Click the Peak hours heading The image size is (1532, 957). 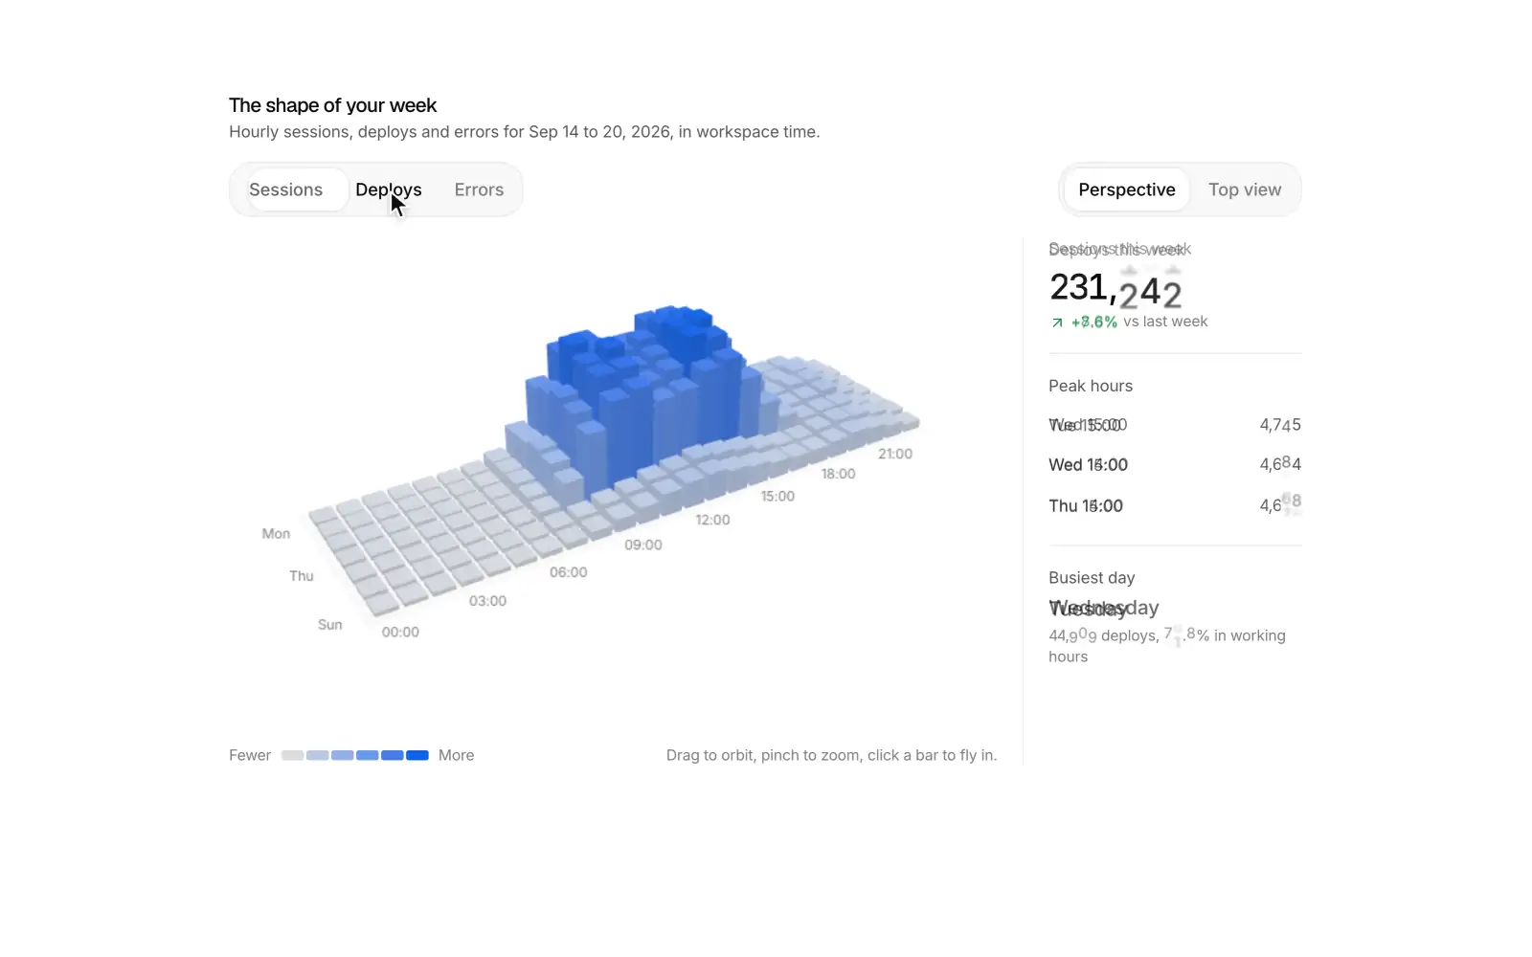pos(1091,386)
